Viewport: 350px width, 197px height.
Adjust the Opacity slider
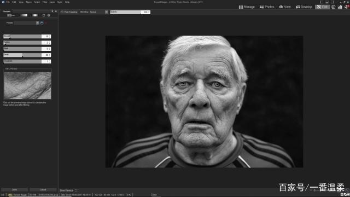[x=125, y=12]
